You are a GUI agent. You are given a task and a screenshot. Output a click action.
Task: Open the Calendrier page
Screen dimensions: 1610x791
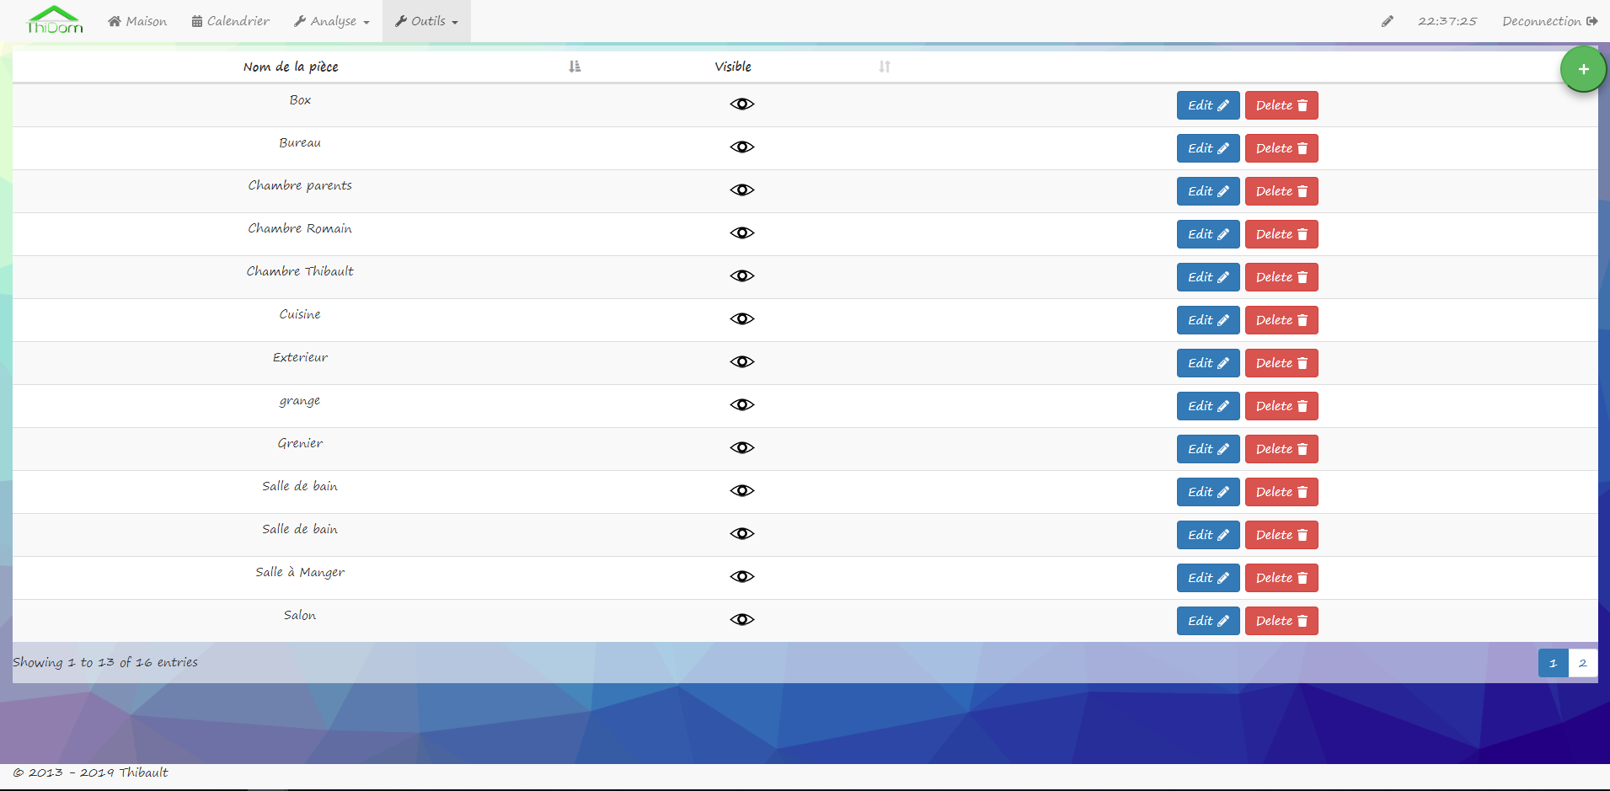pyautogui.click(x=231, y=21)
